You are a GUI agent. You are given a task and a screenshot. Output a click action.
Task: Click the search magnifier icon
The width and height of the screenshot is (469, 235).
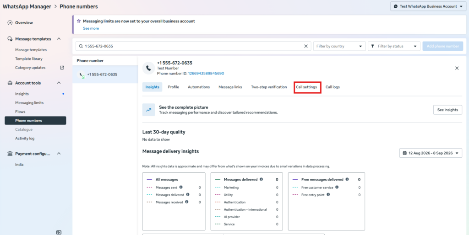[81, 46]
